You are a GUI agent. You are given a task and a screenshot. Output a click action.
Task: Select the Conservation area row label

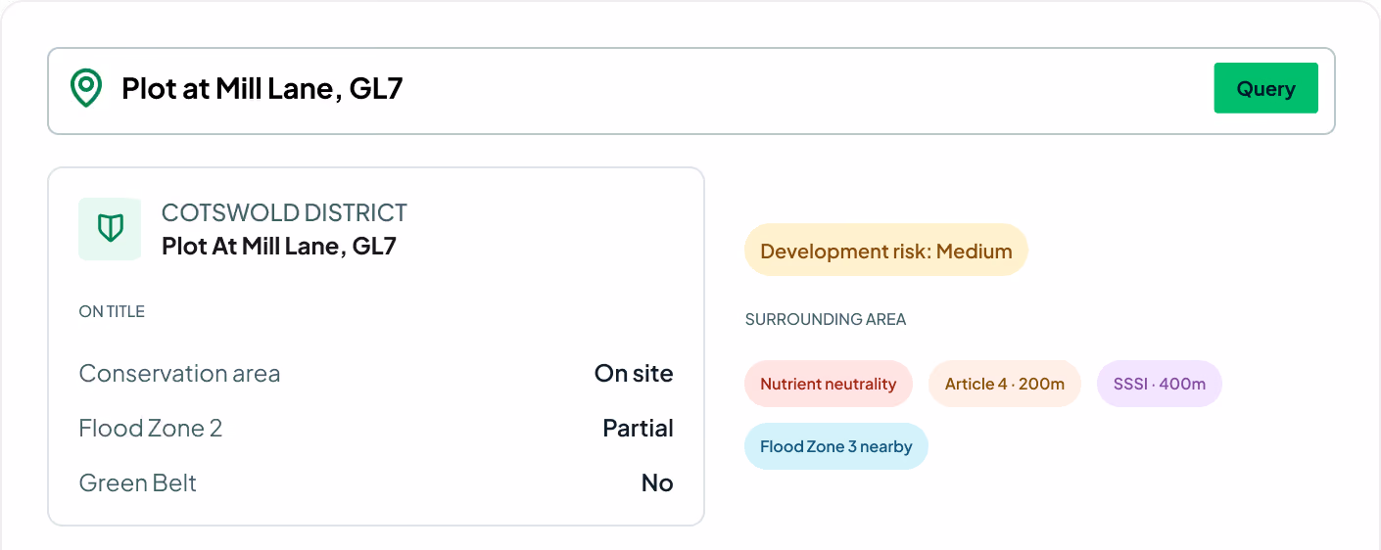click(179, 373)
